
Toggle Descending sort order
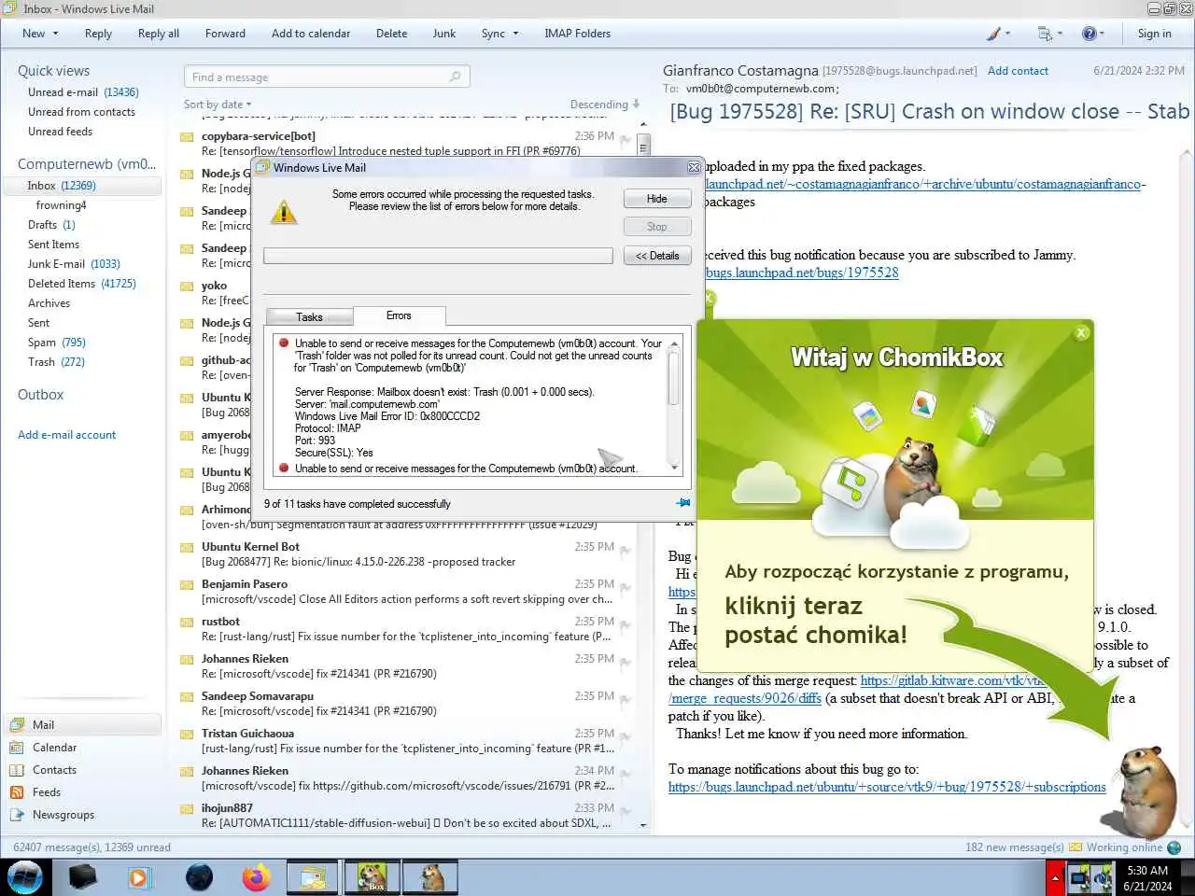pos(605,105)
